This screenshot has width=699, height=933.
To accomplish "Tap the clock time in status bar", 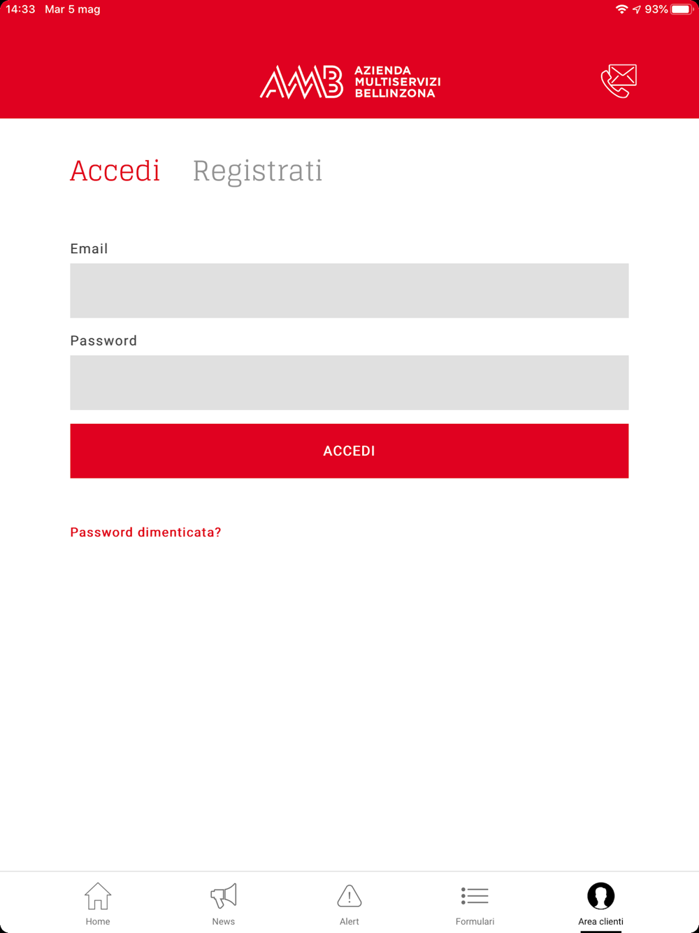I will click(20, 9).
